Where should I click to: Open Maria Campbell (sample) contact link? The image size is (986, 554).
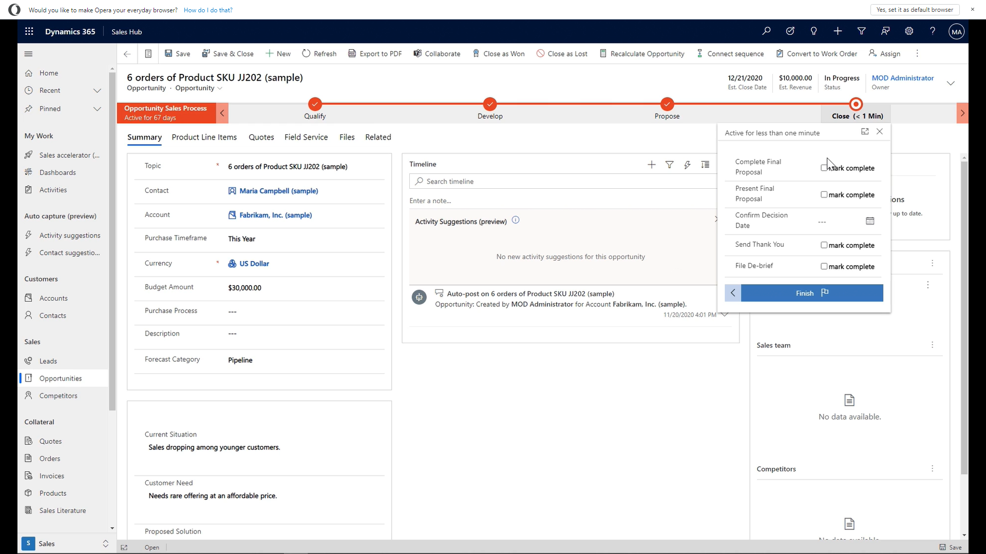(278, 191)
